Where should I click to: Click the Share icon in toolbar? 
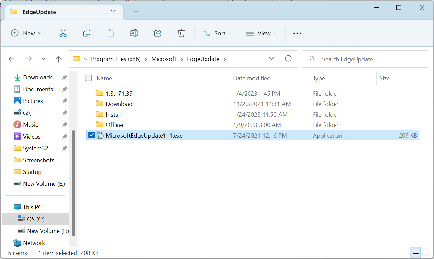tap(158, 33)
